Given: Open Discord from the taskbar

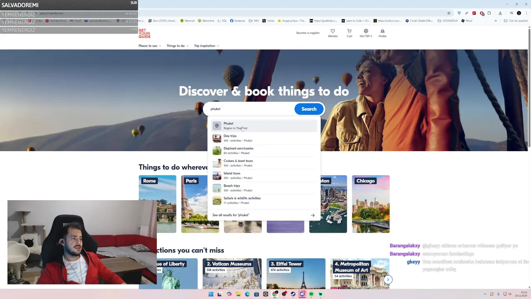Looking at the screenshot, I should point(302,294).
